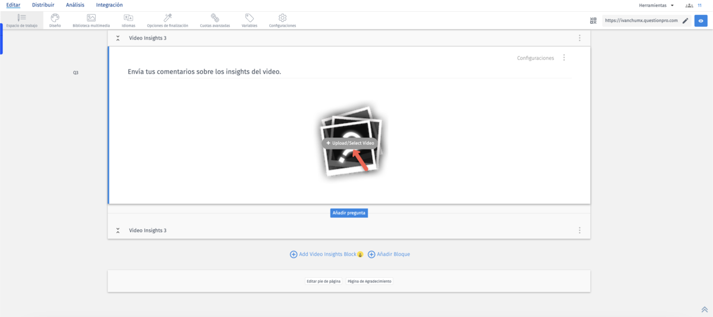Click plus icon for Add Video Insights Block

click(x=294, y=254)
